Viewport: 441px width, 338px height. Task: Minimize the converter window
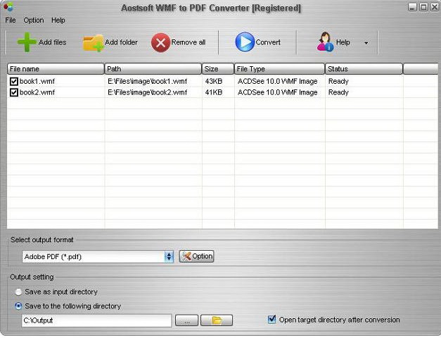[412, 7]
